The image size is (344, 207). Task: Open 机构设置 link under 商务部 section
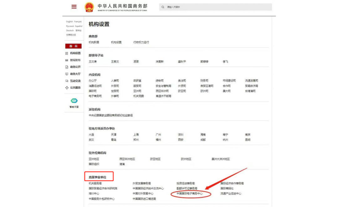[x=116, y=42]
